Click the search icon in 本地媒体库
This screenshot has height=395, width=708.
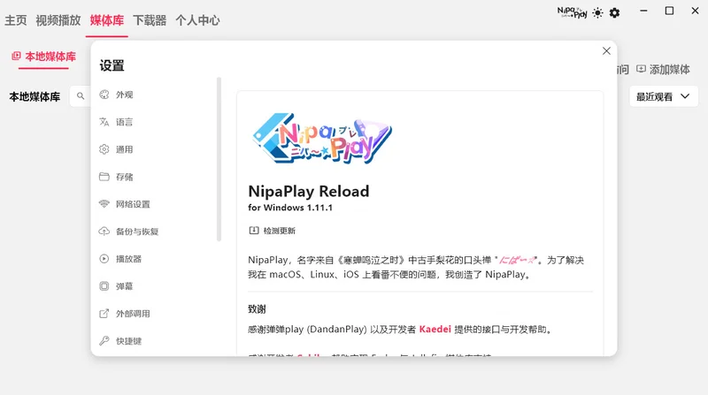81,96
